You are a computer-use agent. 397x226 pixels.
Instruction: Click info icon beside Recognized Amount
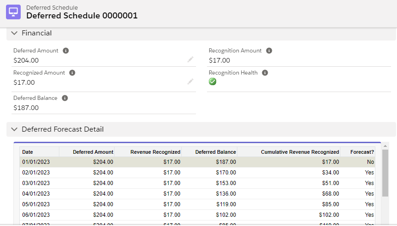point(72,73)
